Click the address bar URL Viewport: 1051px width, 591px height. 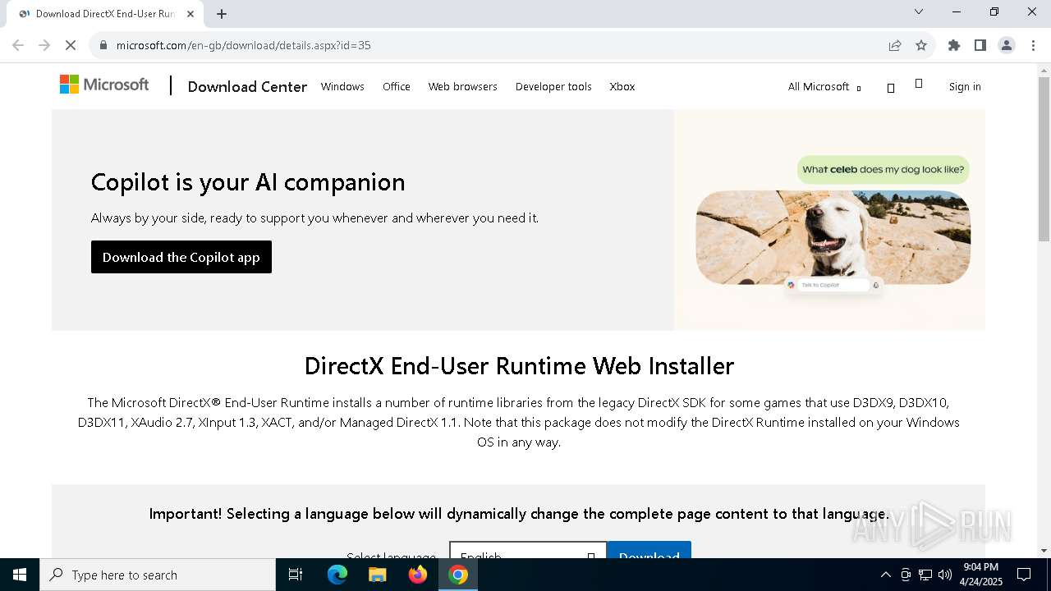click(x=244, y=45)
